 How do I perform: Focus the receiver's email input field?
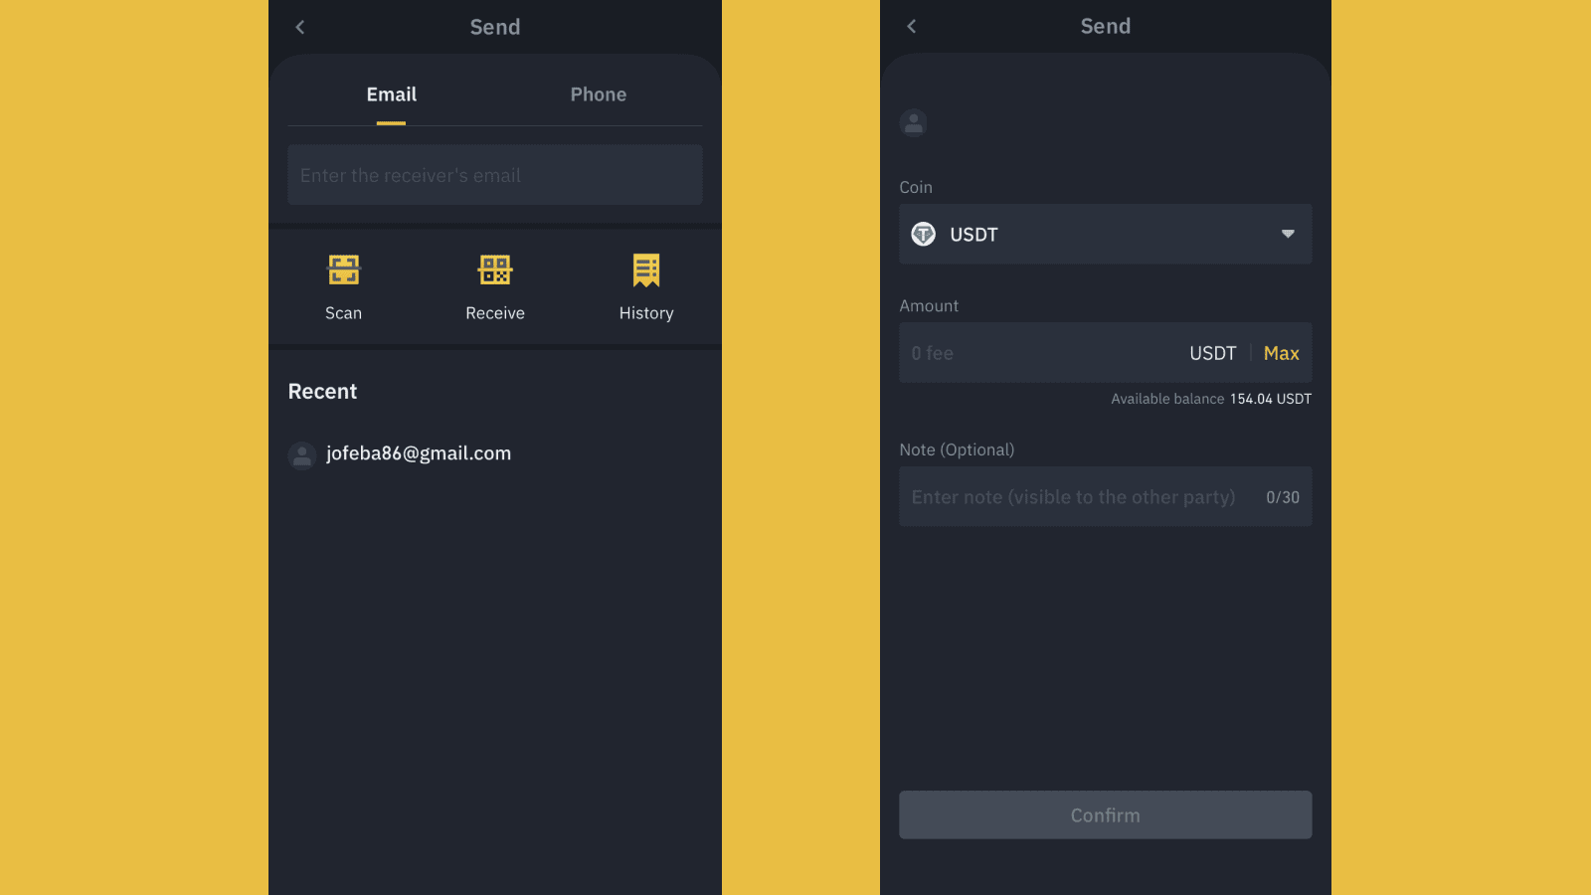coord(495,175)
